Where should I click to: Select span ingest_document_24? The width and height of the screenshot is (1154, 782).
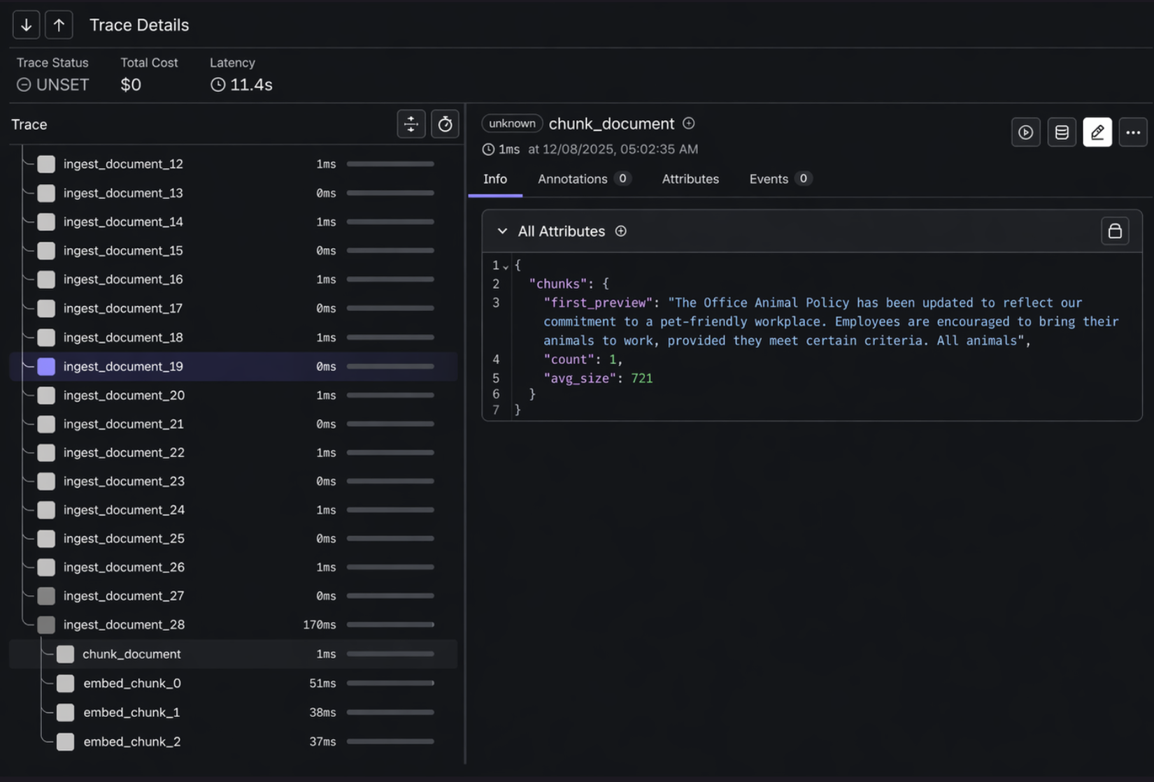click(234, 510)
